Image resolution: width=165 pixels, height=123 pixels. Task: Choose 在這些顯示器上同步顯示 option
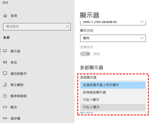[x=113, y=85]
